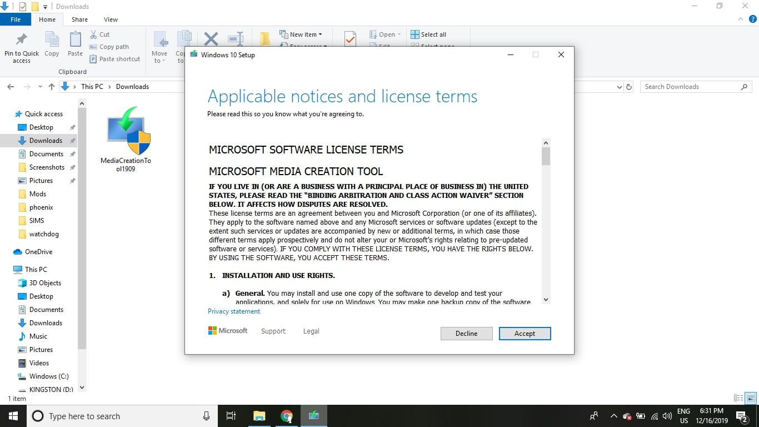
Task: Click the Paste icon in the ribbon
Action: click(x=75, y=44)
